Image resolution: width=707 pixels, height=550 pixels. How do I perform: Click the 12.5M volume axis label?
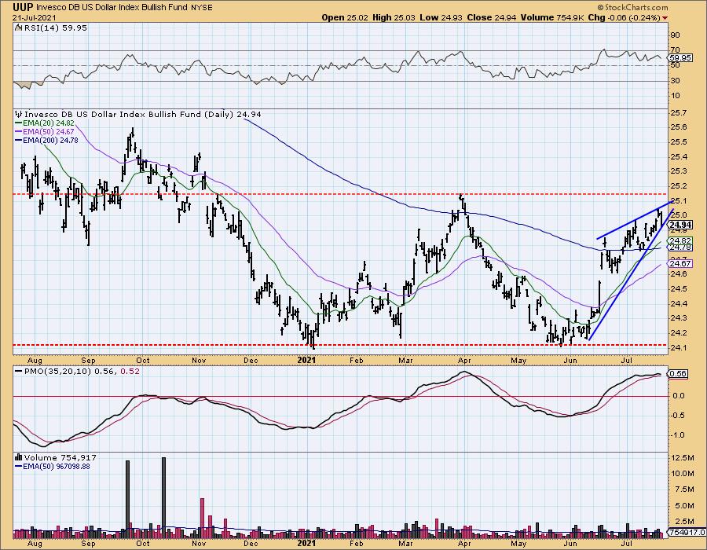[x=682, y=457]
